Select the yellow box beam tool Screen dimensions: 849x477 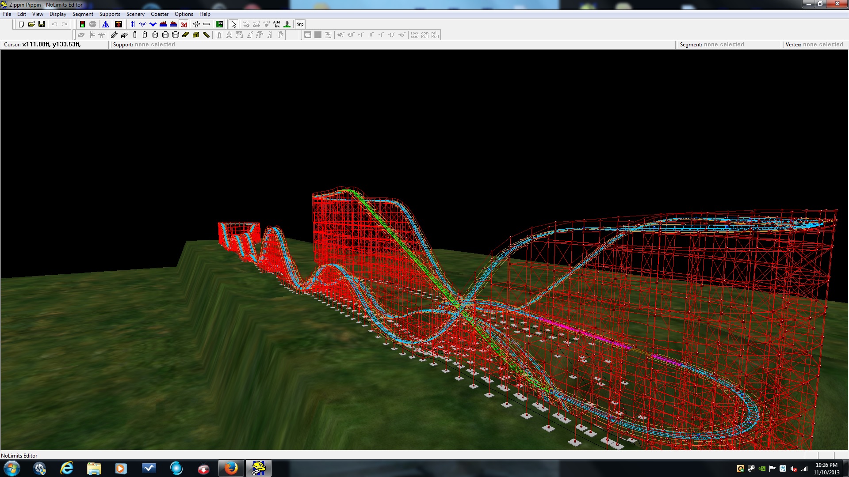pyautogui.click(x=196, y=34)
